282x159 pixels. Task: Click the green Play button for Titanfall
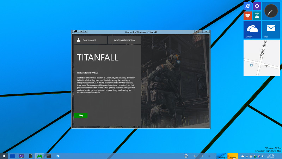(x=81, y=116)
